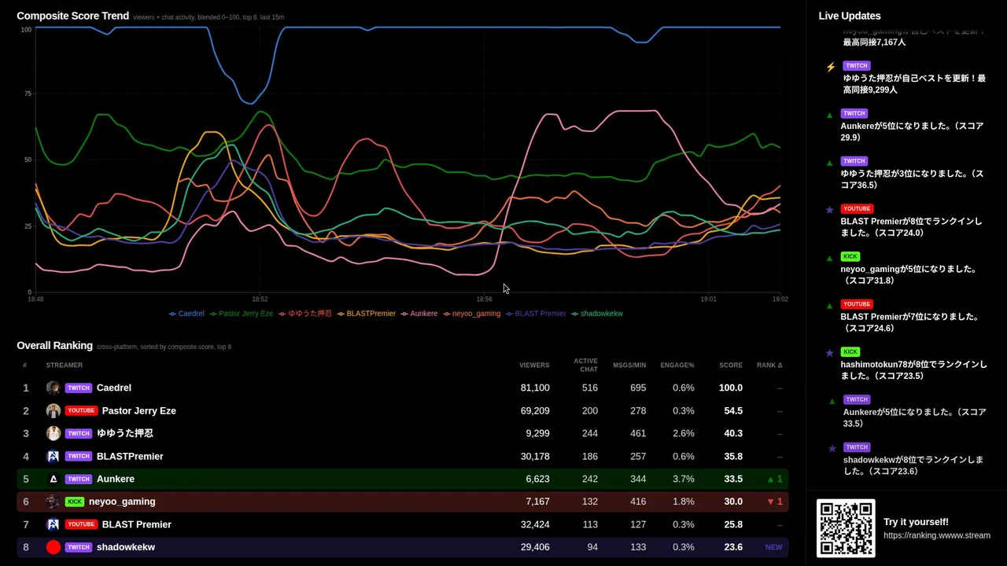The height and width of the screenshot is (566, 1007).
Task: Click the Twitch badge beside ゆゆうた押忍 in the ranking
Action: click(78, 433)
